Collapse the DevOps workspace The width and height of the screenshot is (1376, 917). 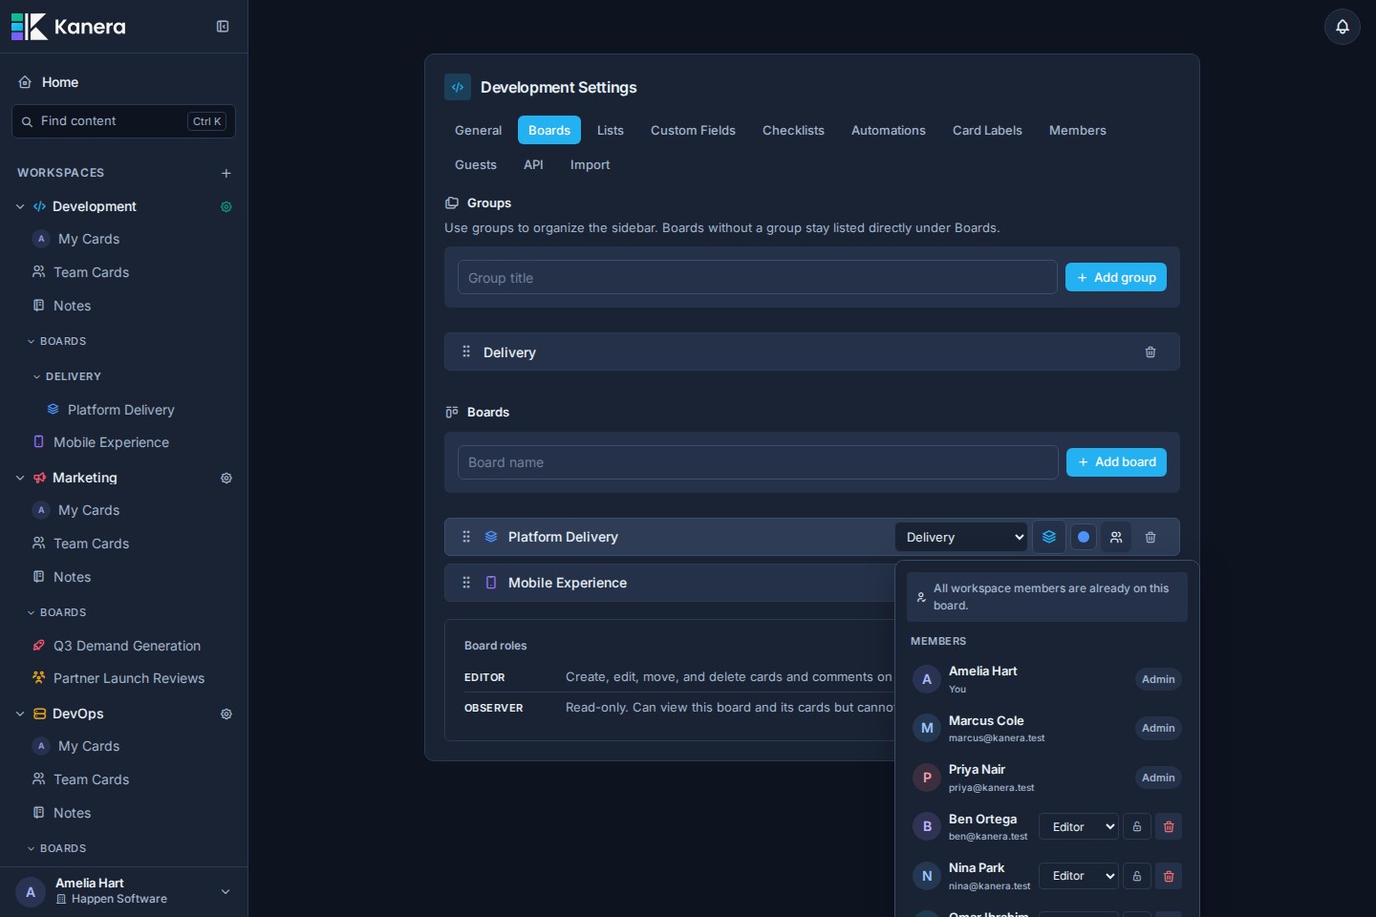(x=20, y=714)
